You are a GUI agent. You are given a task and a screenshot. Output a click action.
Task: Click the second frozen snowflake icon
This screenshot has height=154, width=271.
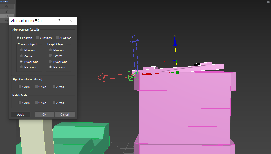[x=6, y=12]
